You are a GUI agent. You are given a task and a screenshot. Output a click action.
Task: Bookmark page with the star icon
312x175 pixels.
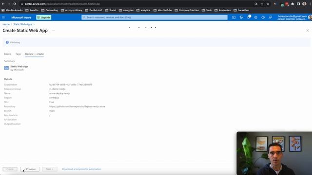(x=268, y=4)
